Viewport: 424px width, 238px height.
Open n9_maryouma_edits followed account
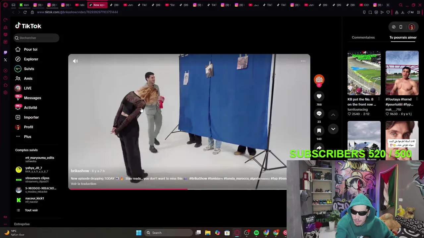pos(35,159)
